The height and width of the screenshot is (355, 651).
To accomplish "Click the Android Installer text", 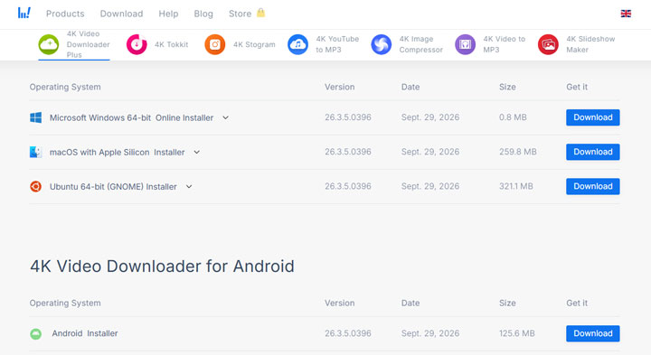I will (x=85, y=333).
